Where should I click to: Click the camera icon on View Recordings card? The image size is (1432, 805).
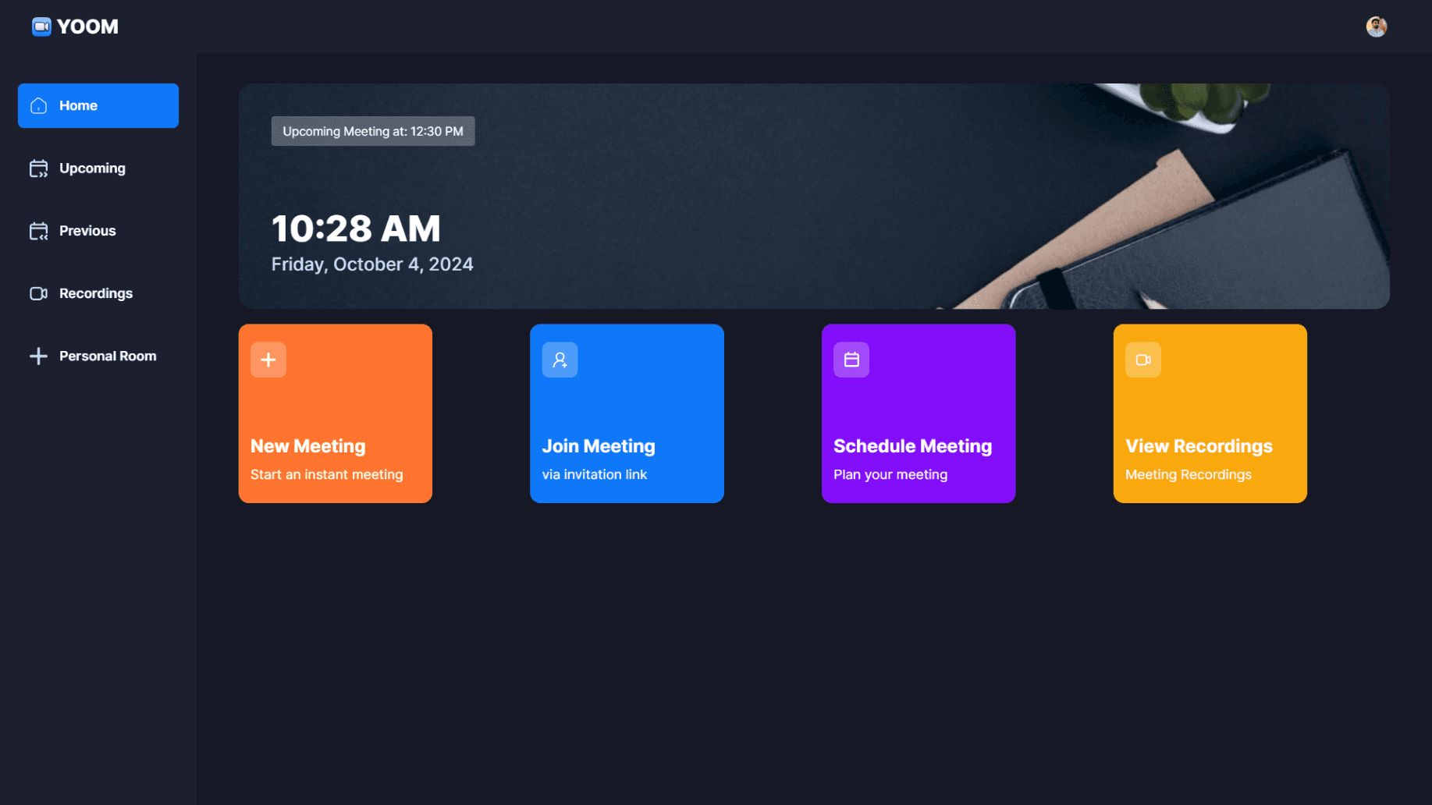coord(1143,360)
